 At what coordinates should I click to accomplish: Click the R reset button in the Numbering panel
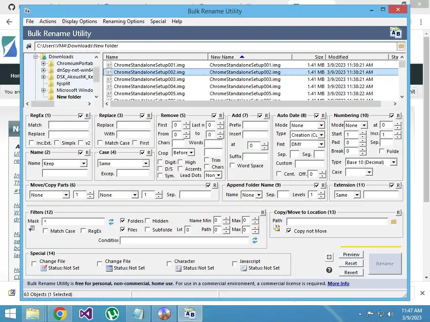click(398, 116)
